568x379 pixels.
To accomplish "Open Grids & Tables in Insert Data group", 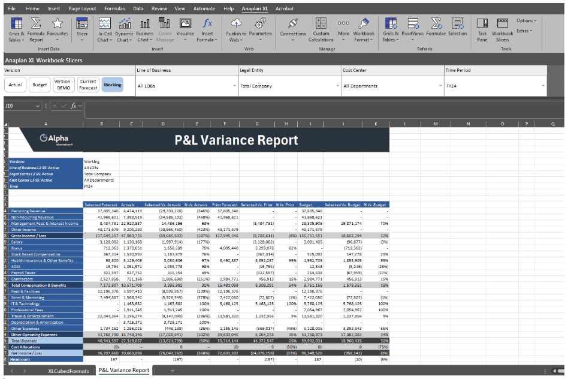I will click(x=16, y=30).
